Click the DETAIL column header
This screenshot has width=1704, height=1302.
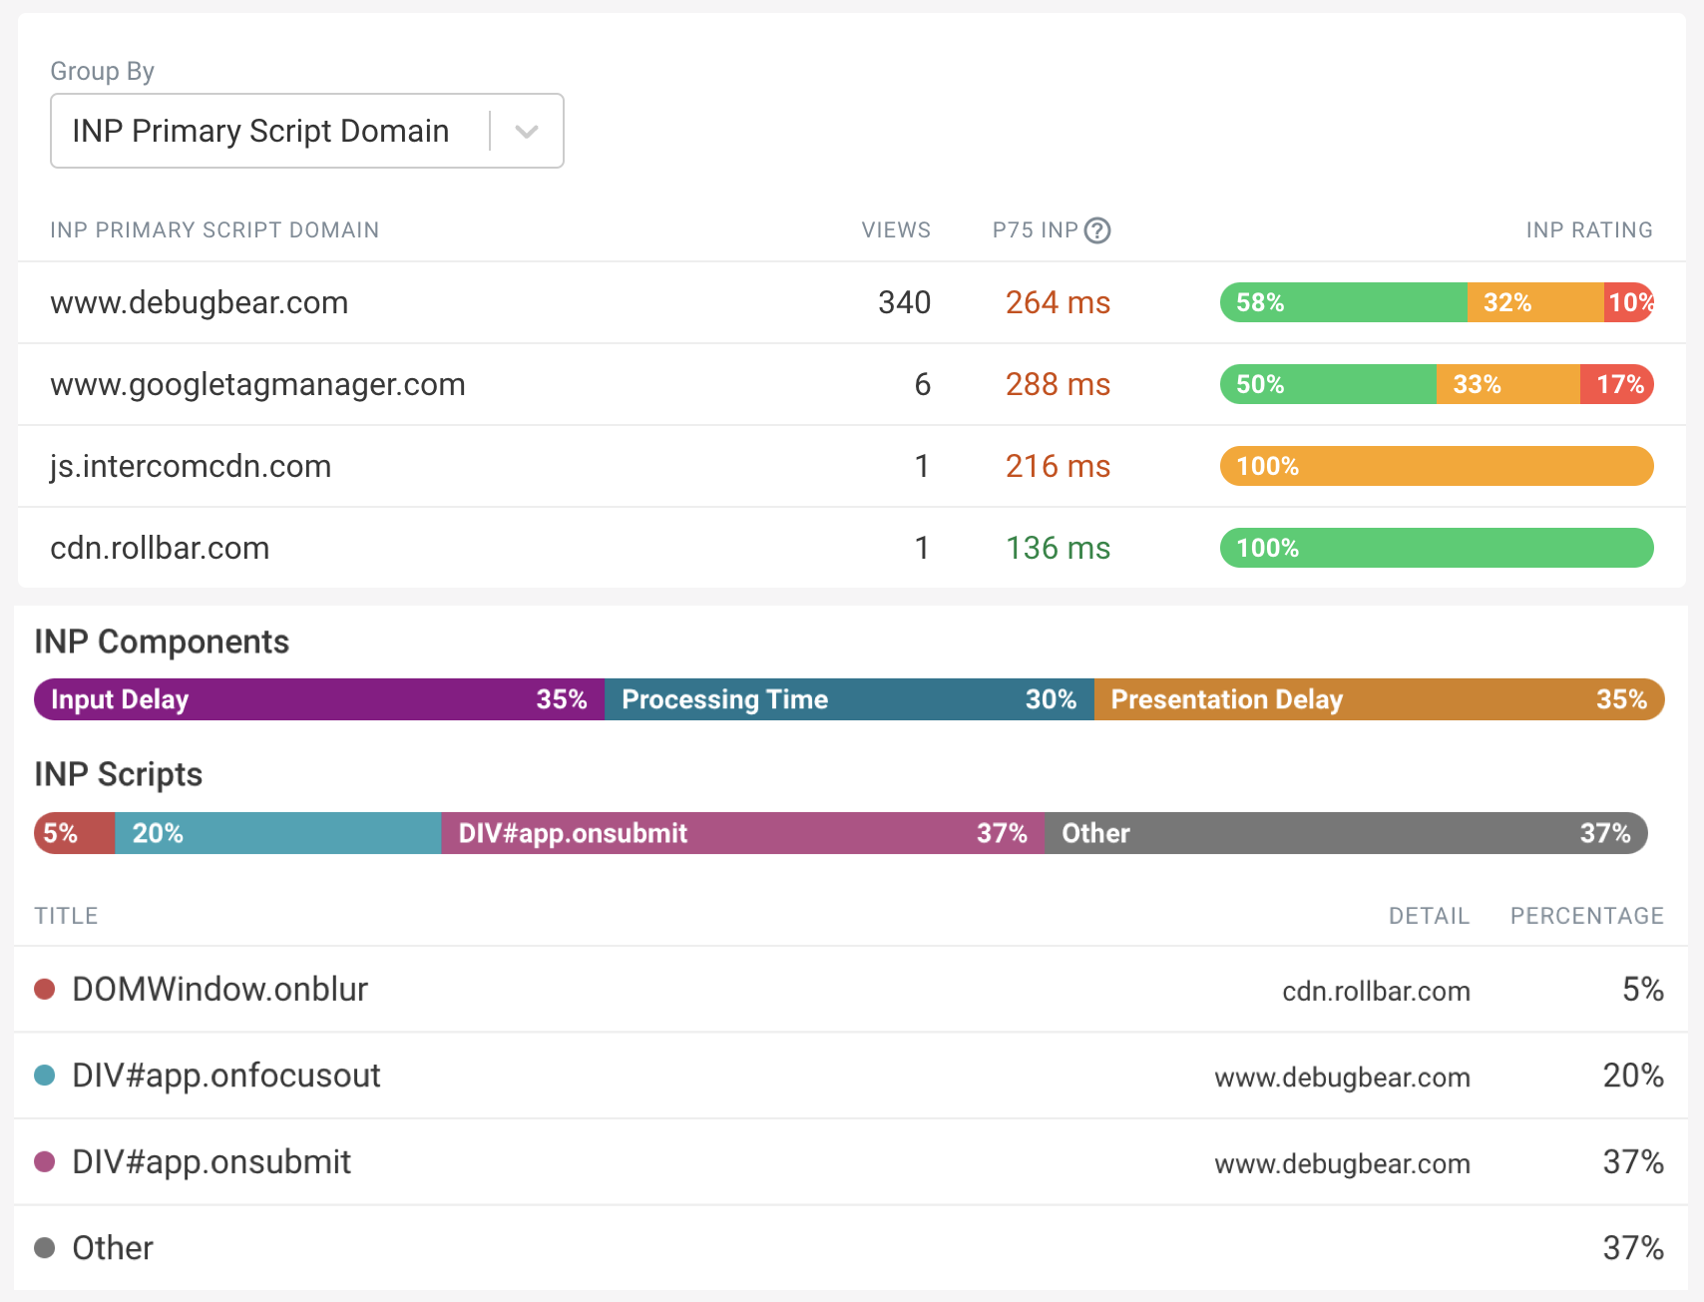click(x=1429, y=916)
